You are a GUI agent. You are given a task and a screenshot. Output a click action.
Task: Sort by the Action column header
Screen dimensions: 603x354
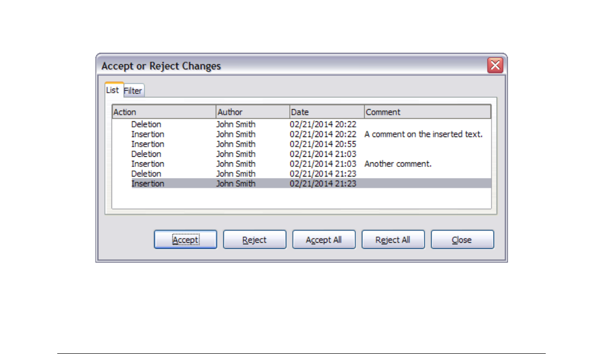(x=164, y=112)
